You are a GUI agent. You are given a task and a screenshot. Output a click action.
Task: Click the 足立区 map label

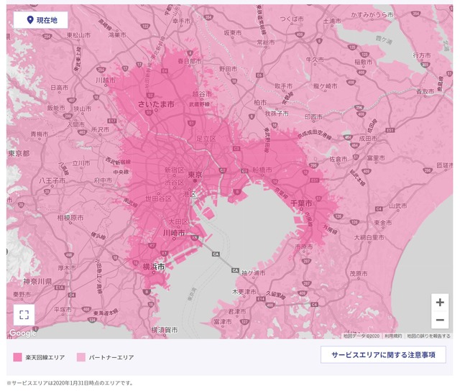206,139
